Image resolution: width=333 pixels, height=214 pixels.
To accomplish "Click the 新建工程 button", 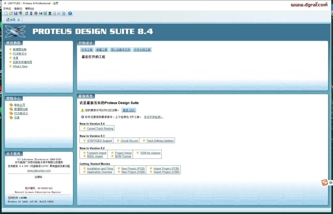I will click(x=101, y=50).
